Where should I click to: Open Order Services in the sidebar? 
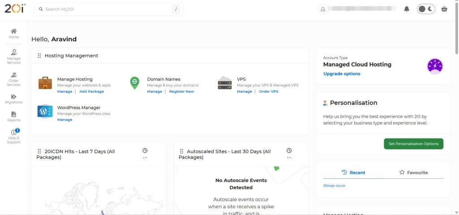click(x=14, y=79)
